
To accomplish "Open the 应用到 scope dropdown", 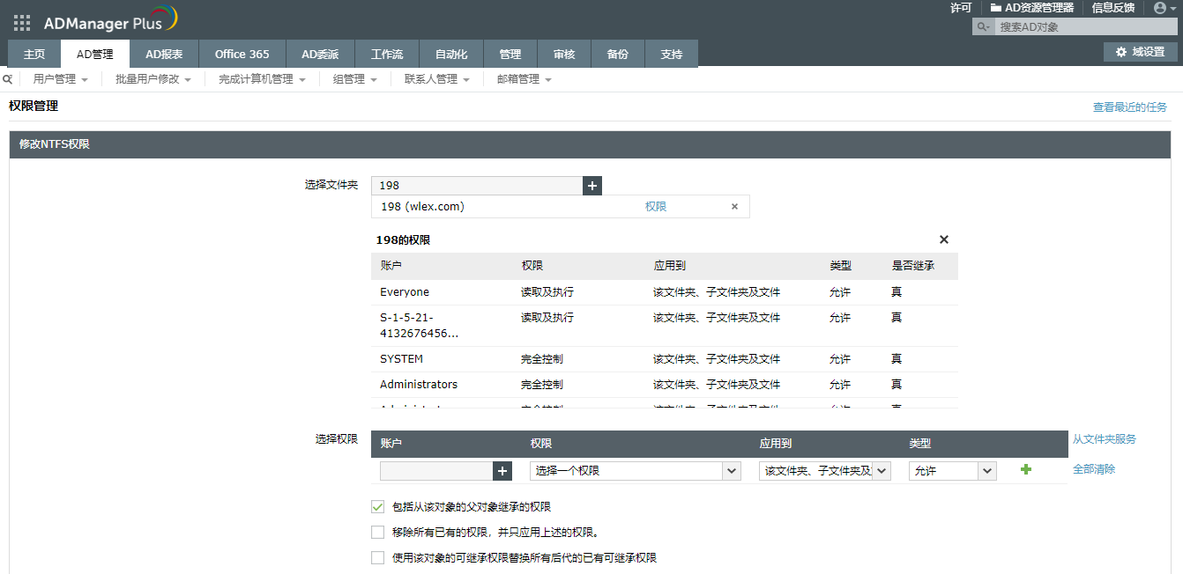I will point(825,471).
